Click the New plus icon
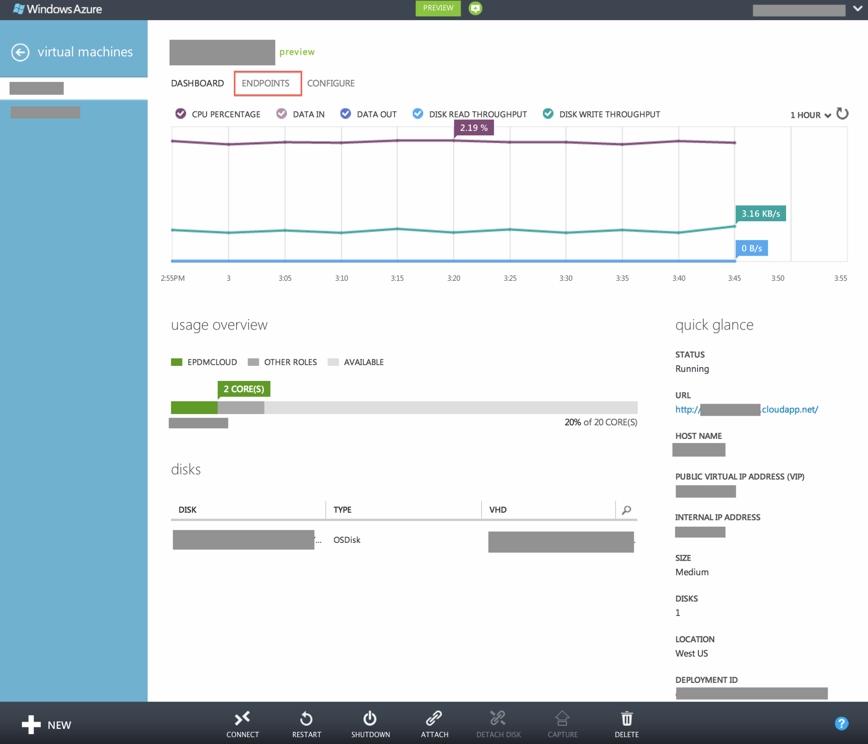The height and width of the screenshot is (744, 868). click(x=31, y=725)
